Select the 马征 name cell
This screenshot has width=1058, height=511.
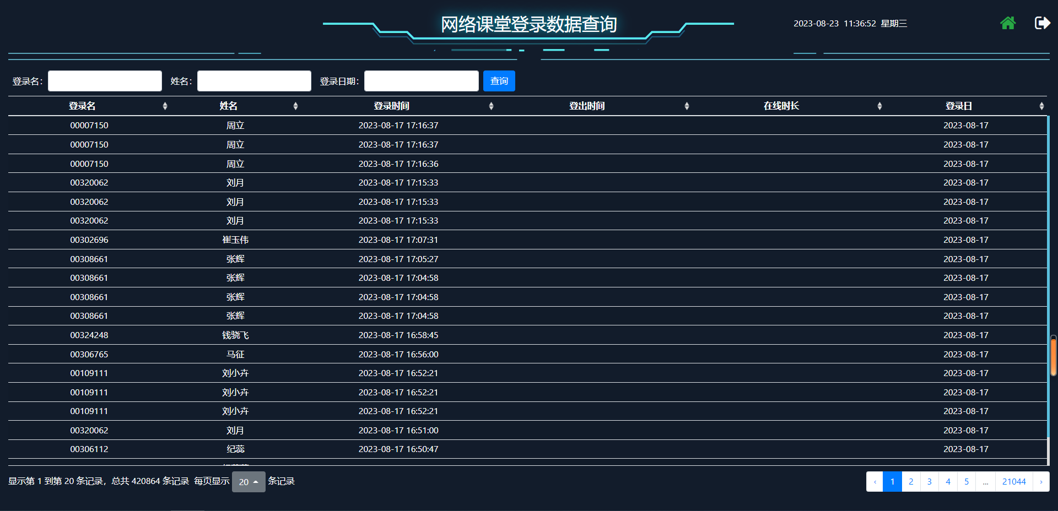(x=235, y=355)
